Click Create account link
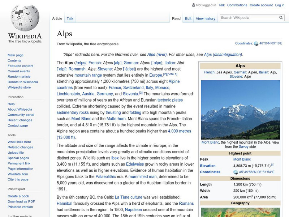The image size is (289, 217). pyautogui.click(x=261, y=5)
